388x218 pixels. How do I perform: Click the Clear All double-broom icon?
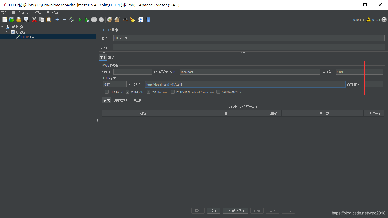point(117,20)
